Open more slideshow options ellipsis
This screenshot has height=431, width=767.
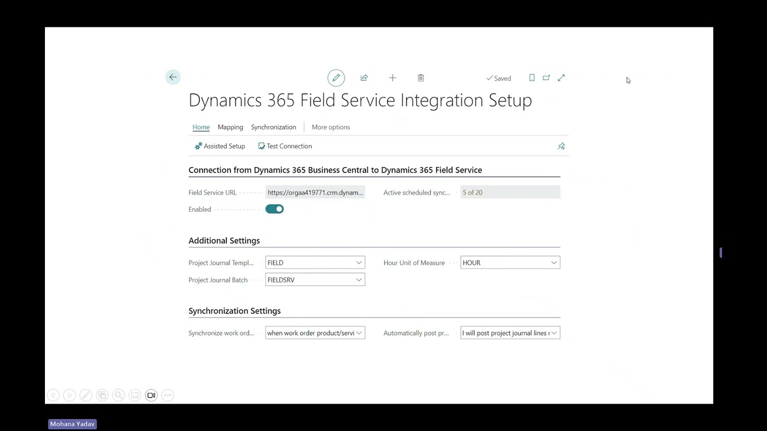pos(168,395)
